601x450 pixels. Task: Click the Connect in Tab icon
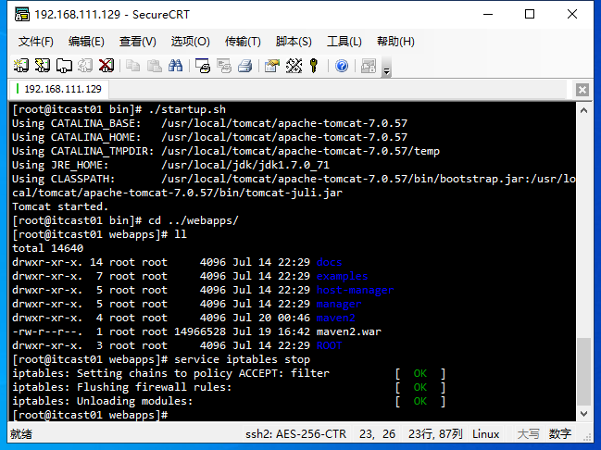64,66
